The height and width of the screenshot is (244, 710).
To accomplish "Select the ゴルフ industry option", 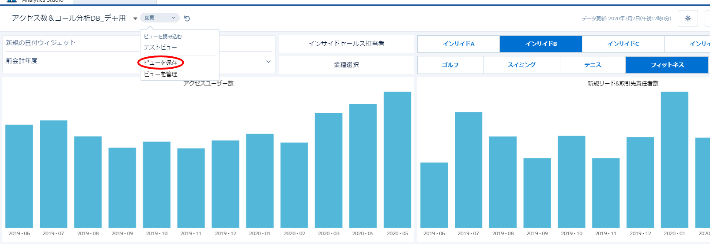I will point(450,65).
